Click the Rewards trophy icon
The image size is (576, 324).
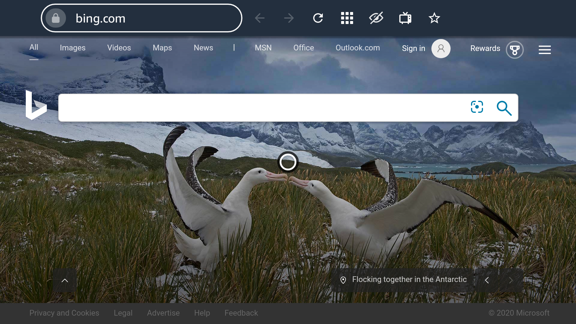514,50
